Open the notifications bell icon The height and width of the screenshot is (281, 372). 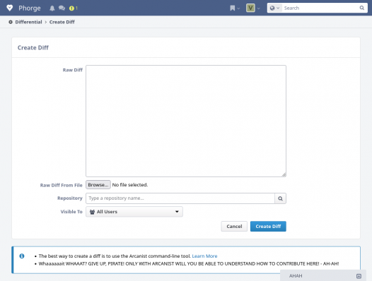tap(52, 8)
